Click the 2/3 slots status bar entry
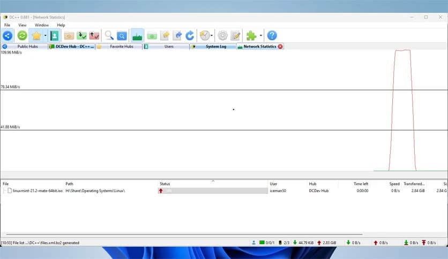 284,243
